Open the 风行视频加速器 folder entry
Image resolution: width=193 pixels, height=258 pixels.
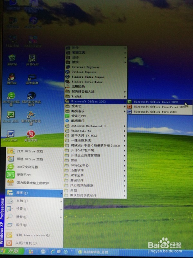[95, 186]
